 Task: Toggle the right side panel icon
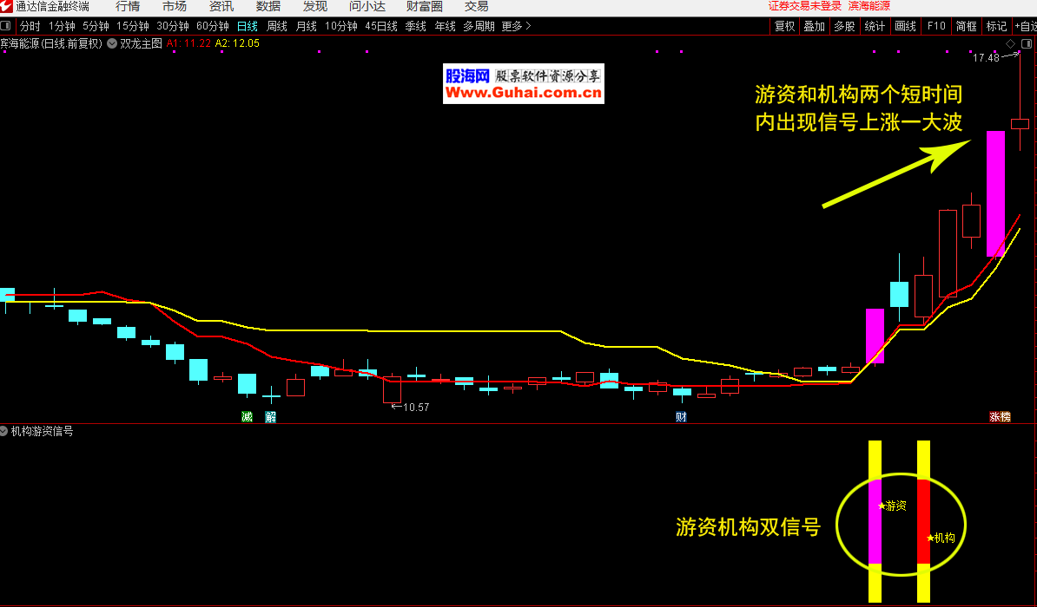coord(1027,43)
